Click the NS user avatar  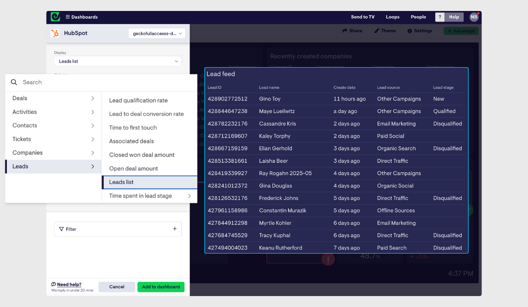click(474, 17)
